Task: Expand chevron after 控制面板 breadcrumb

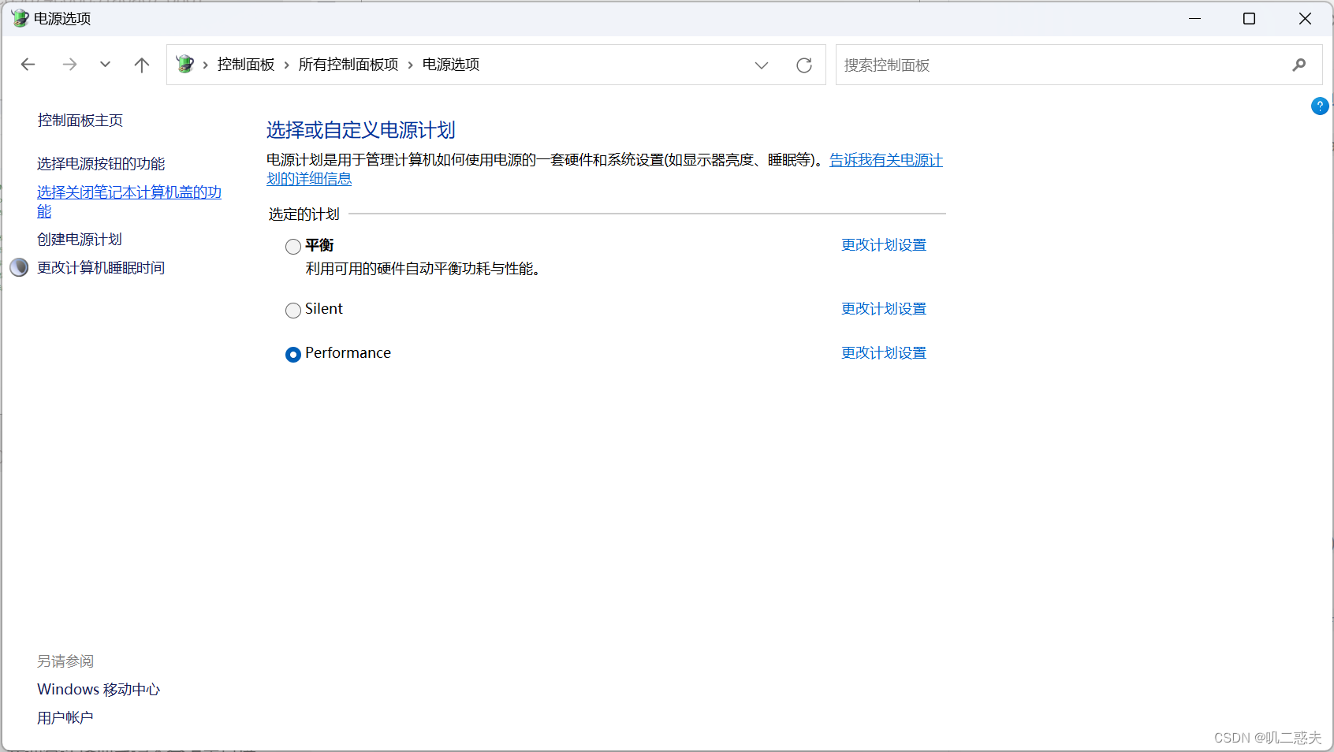Action: [287, 65]
